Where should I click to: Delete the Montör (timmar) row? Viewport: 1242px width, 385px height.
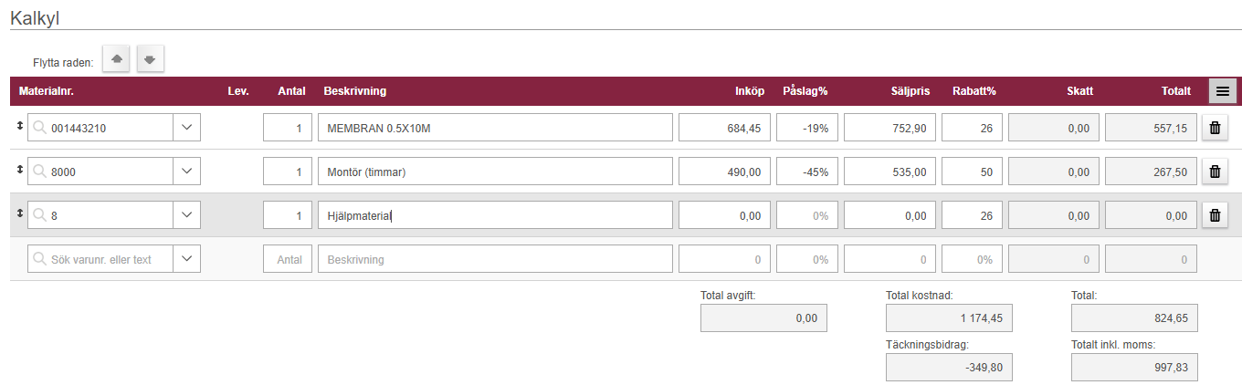click(x=1215, y=172)
